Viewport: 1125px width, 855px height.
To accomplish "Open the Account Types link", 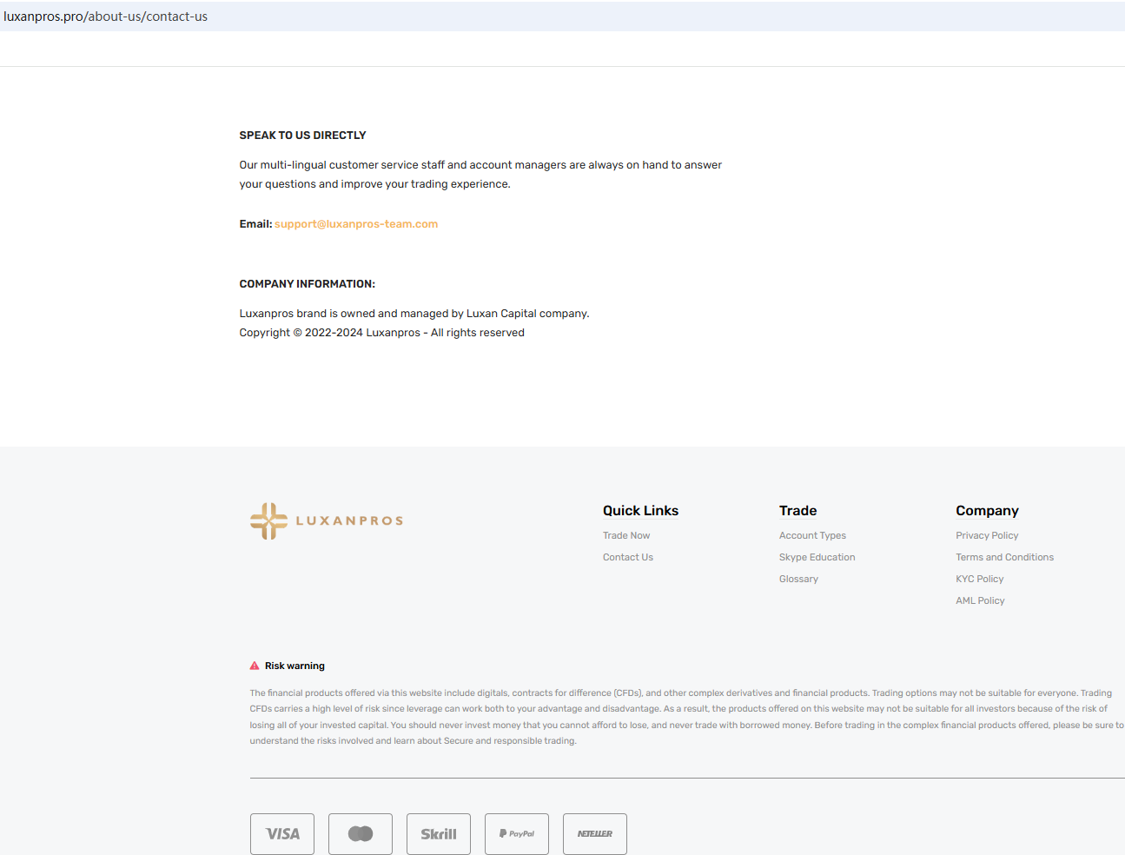I will pos(812,536).
